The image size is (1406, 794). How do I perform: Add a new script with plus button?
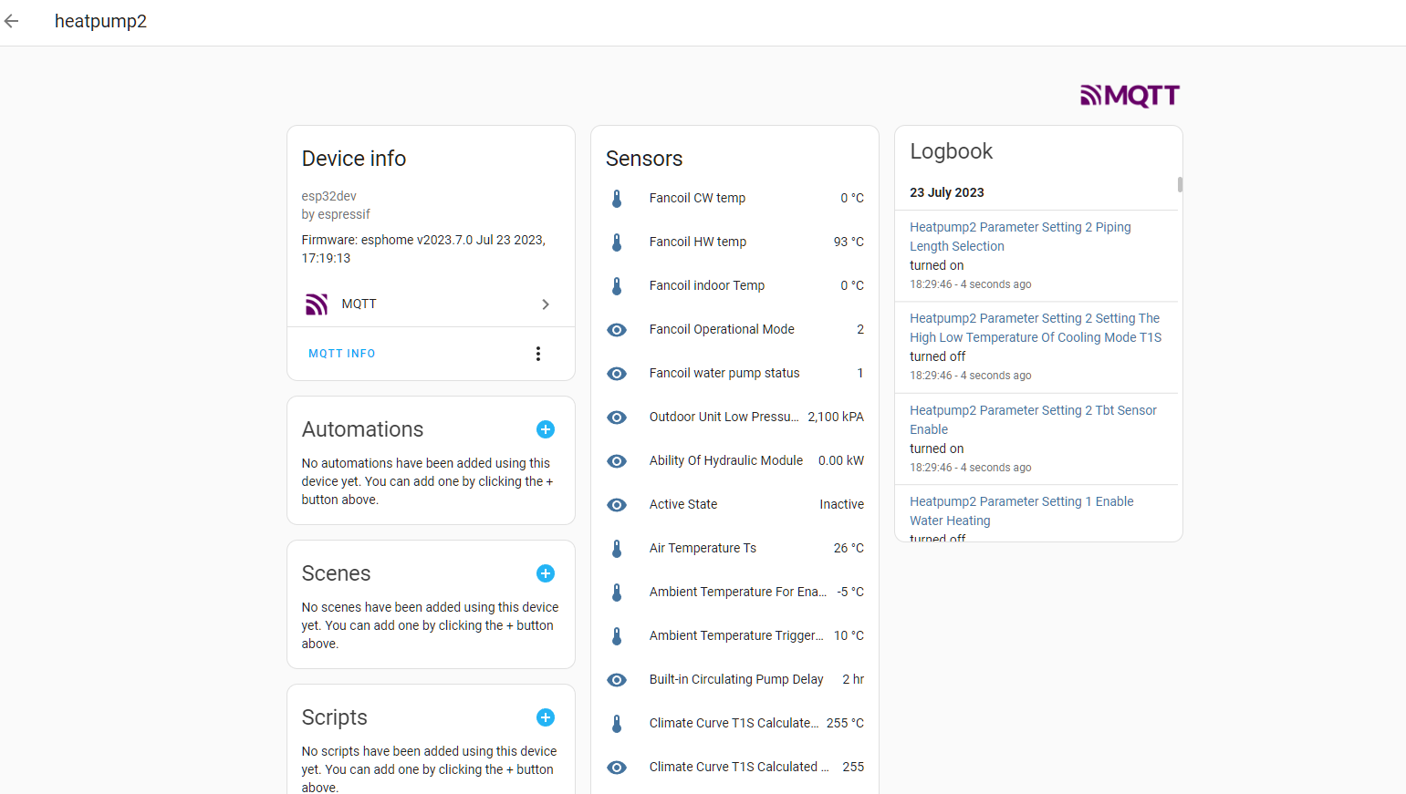coord(546,717)
